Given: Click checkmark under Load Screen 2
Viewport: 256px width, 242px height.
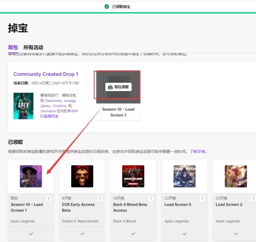Looking at the screenshot, I should [x=236, y=234].
